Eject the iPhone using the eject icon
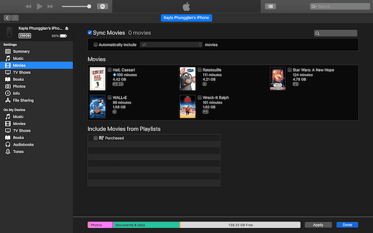The image size is (373, 233). tap(67, 28)
